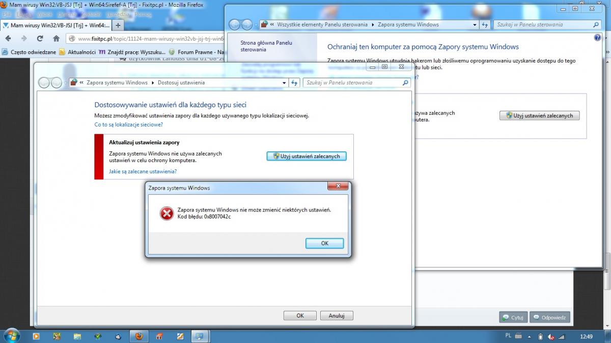Screen dimensions: 611x343
Task: Reload the page in Firefox
Action: click(40, 38)
